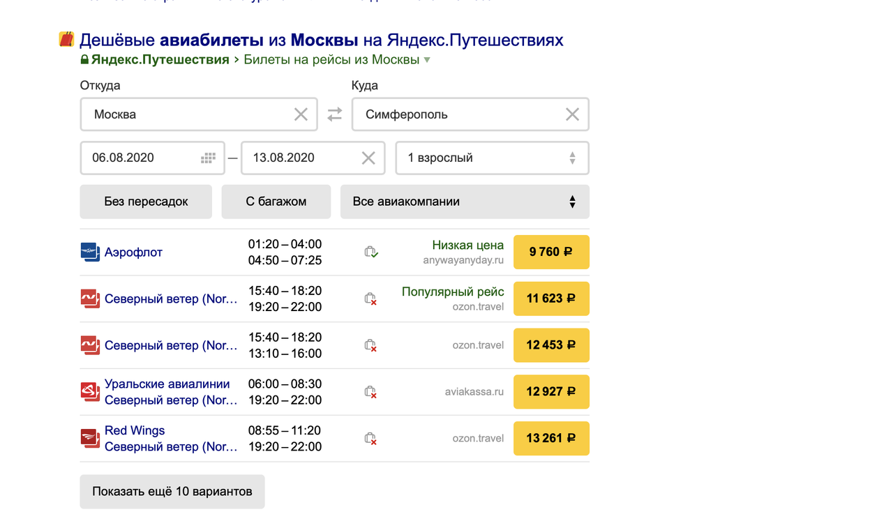Select the 11 623 ₽ price button
Screen dimensions: 893x528
551,299
